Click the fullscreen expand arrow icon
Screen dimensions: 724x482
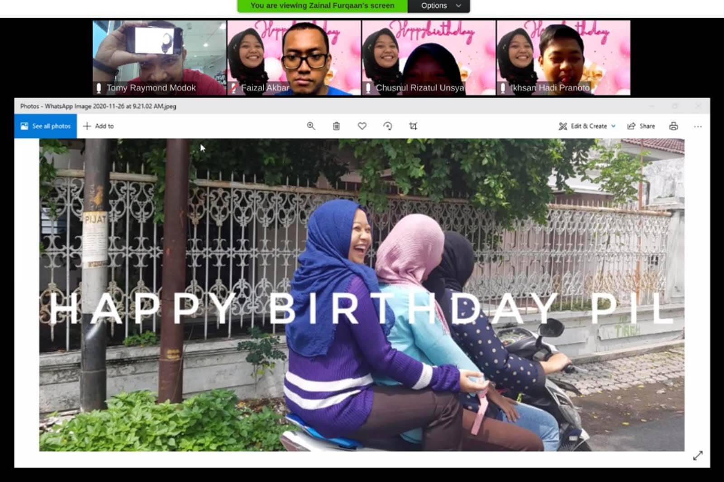pos(698,455)
